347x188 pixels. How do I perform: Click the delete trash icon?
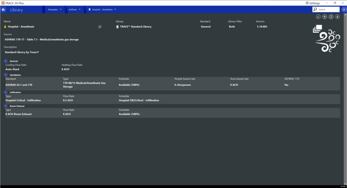[337, 17]
